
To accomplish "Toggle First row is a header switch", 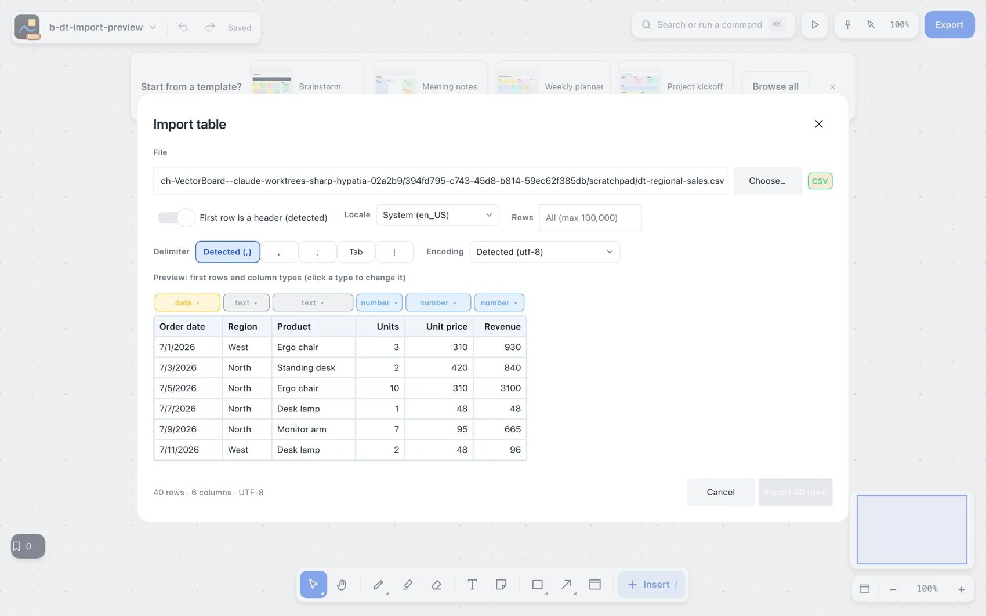I will click(176, 217).
